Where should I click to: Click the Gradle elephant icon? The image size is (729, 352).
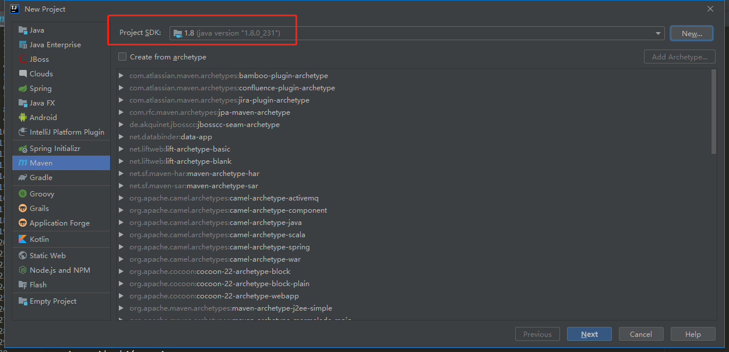pyautogui.click(x=23, y=178)
